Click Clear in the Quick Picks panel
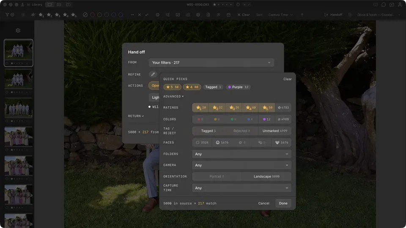 pos(288,79)
